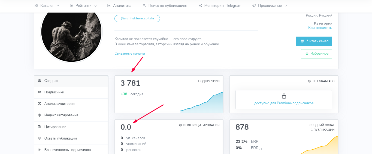Click the Вовлеченность подписчиков icon
The height and width of the screenshot is (154, 372).
click(x=40, y=150)
